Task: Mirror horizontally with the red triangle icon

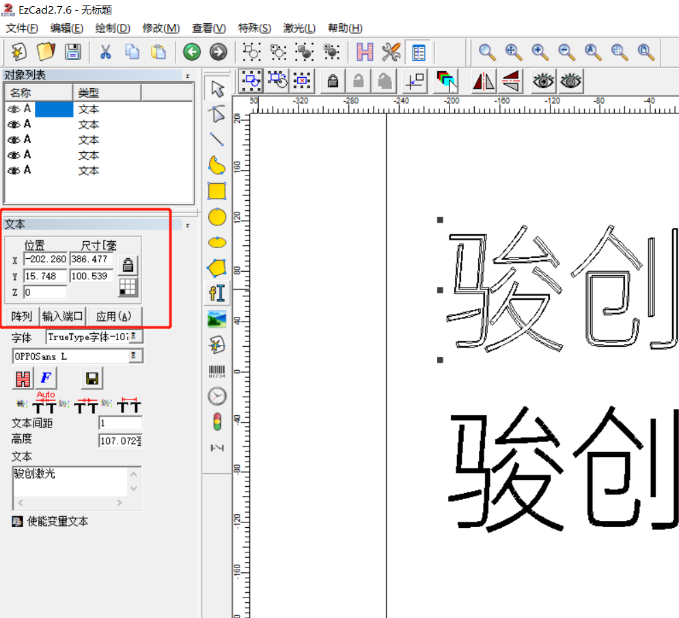Action: click(x=484, y=81)
